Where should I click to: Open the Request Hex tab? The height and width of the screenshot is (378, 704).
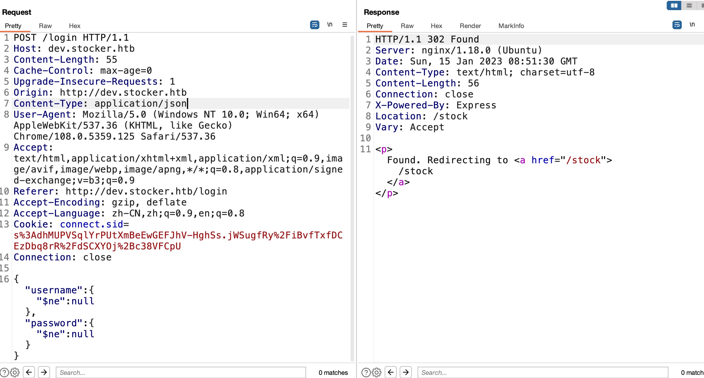[75, 26]
